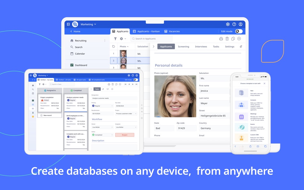Open view settings gear dropdown on laptop
The height and width of the screenshot is (190, 304).
pyautogui.click(x=123, y=39)
